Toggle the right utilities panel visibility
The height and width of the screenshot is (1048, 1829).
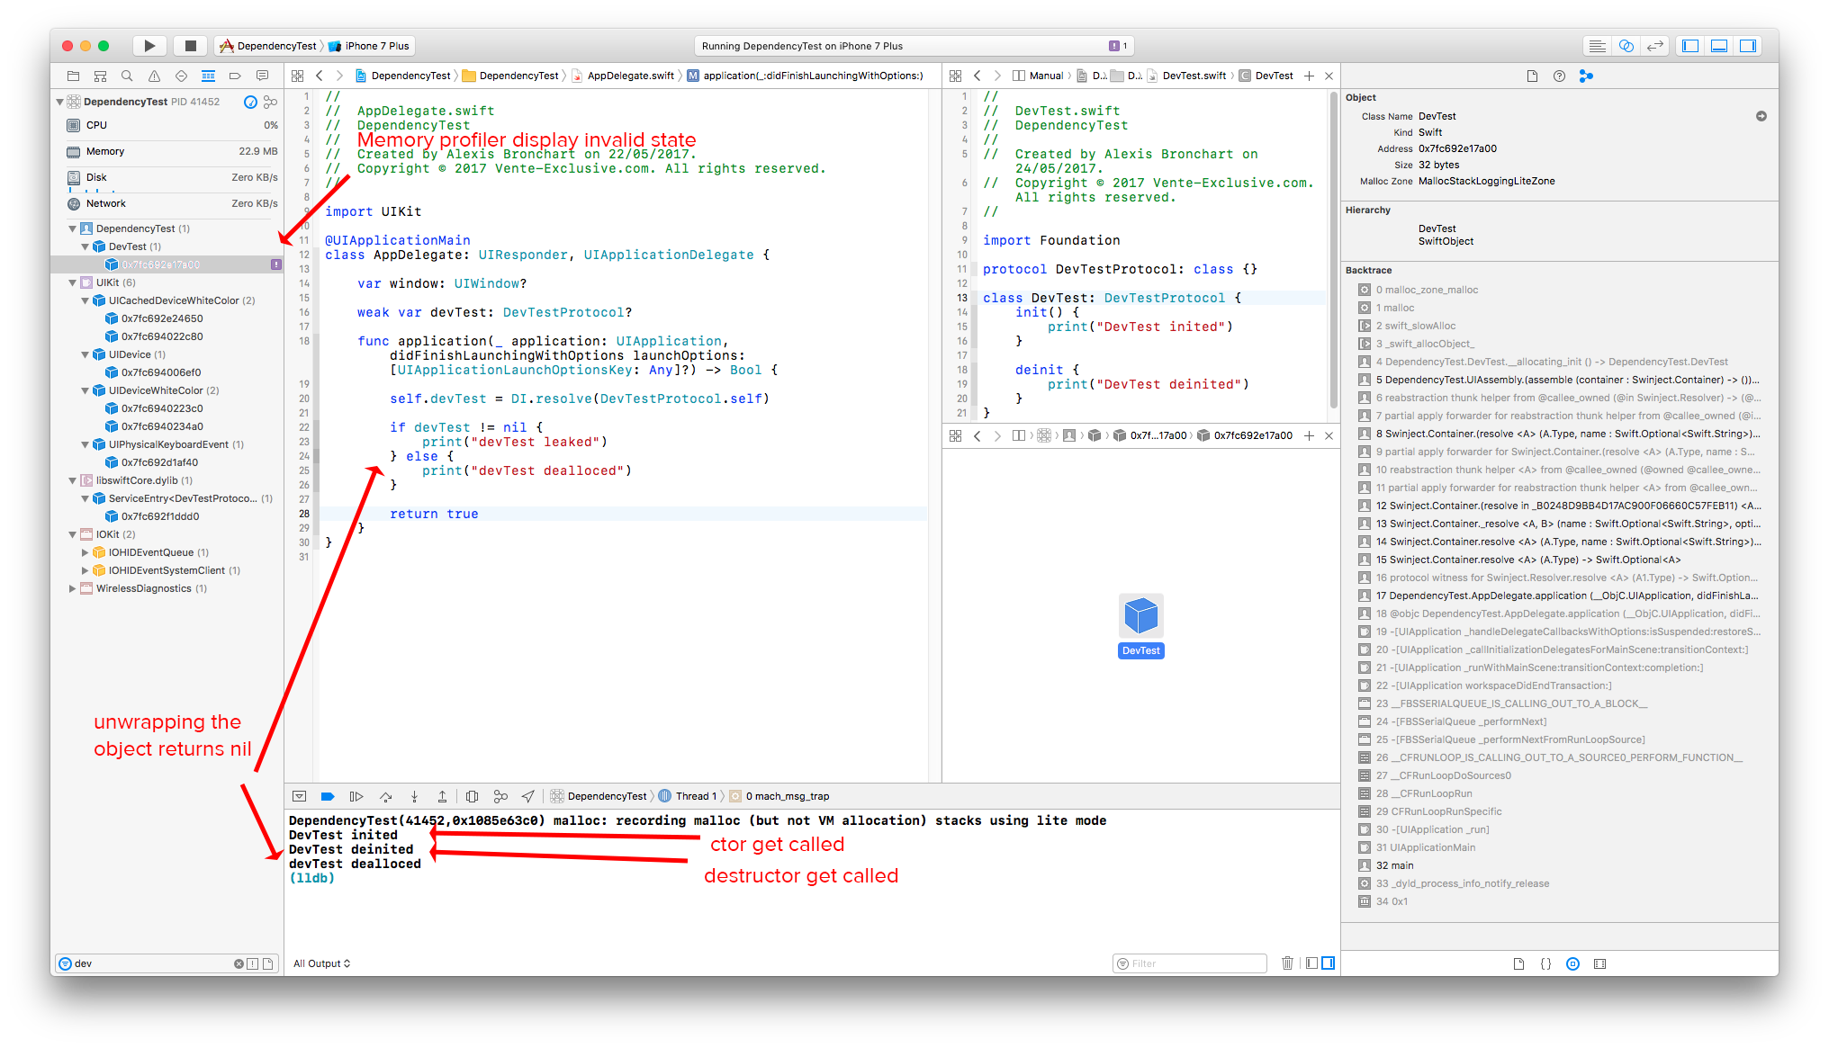coord(1748,46)
